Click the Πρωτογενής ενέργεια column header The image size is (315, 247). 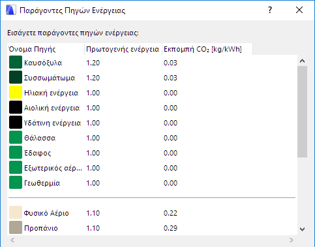(x=123, y=49)
